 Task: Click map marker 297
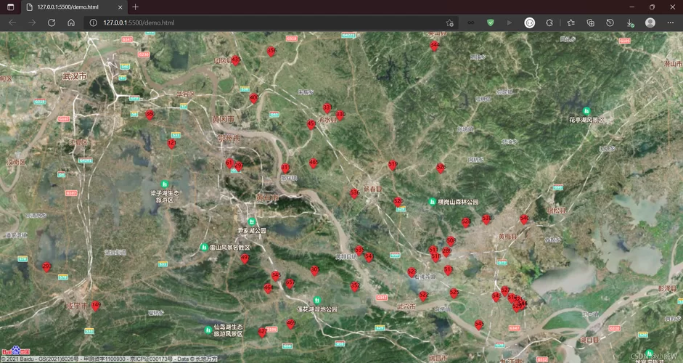pyautogui.click(x=239, y=166)
